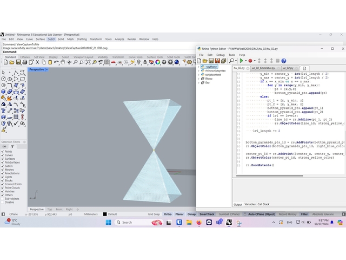Screen dimensions: 346x260
Task: Toggle Osnap in the status bar
Action: [191, 214]
